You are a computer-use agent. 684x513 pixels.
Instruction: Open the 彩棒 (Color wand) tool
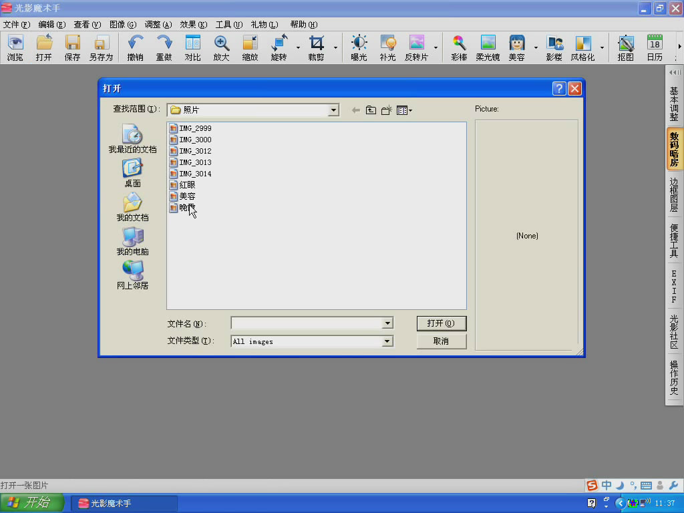[459, 47]
